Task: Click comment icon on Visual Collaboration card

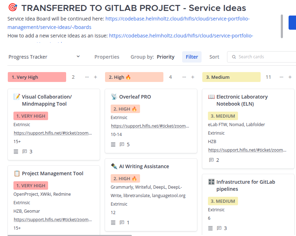Action: [x=25, y=152]
